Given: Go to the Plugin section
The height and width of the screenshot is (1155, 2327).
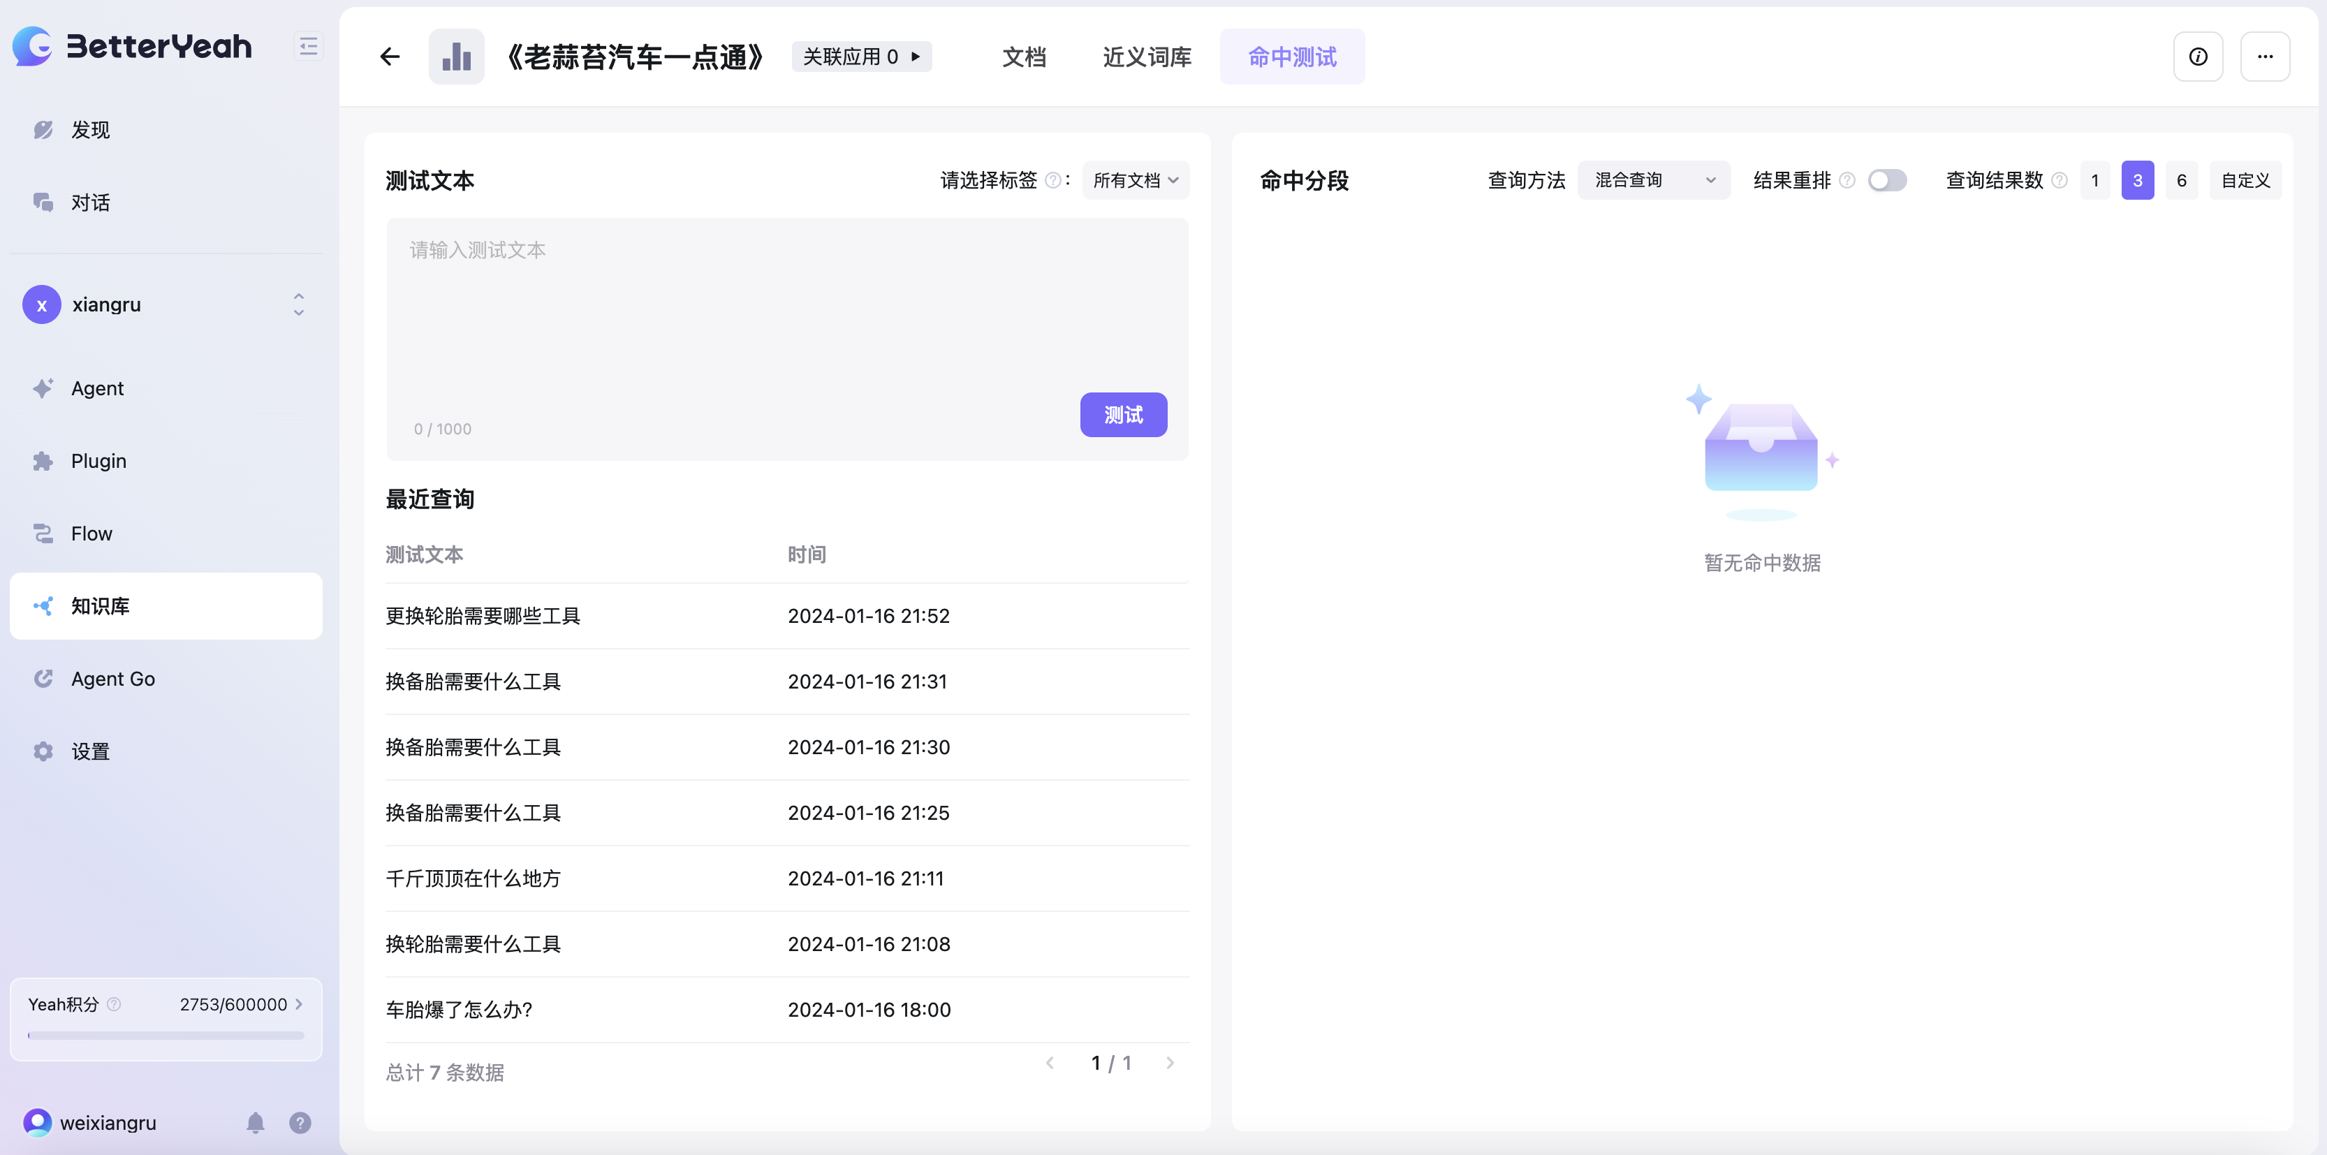Looking at the screenshot, I should [166, 461].
